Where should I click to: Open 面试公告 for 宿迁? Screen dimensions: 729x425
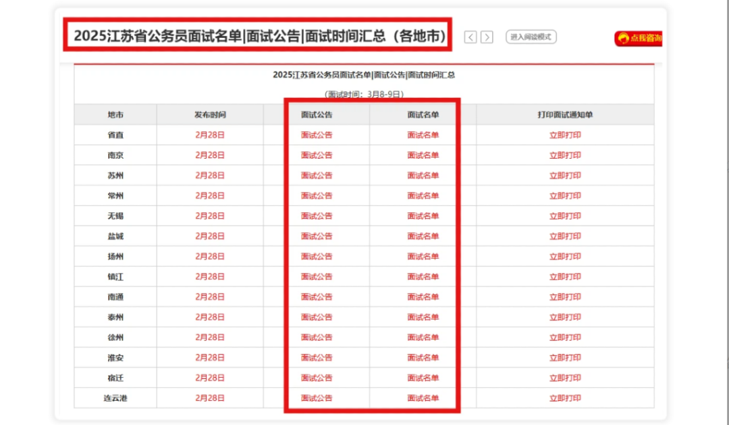click(x=317, y=378)
